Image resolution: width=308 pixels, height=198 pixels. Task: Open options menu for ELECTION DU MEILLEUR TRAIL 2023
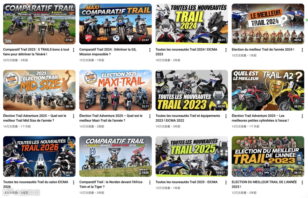302,183
